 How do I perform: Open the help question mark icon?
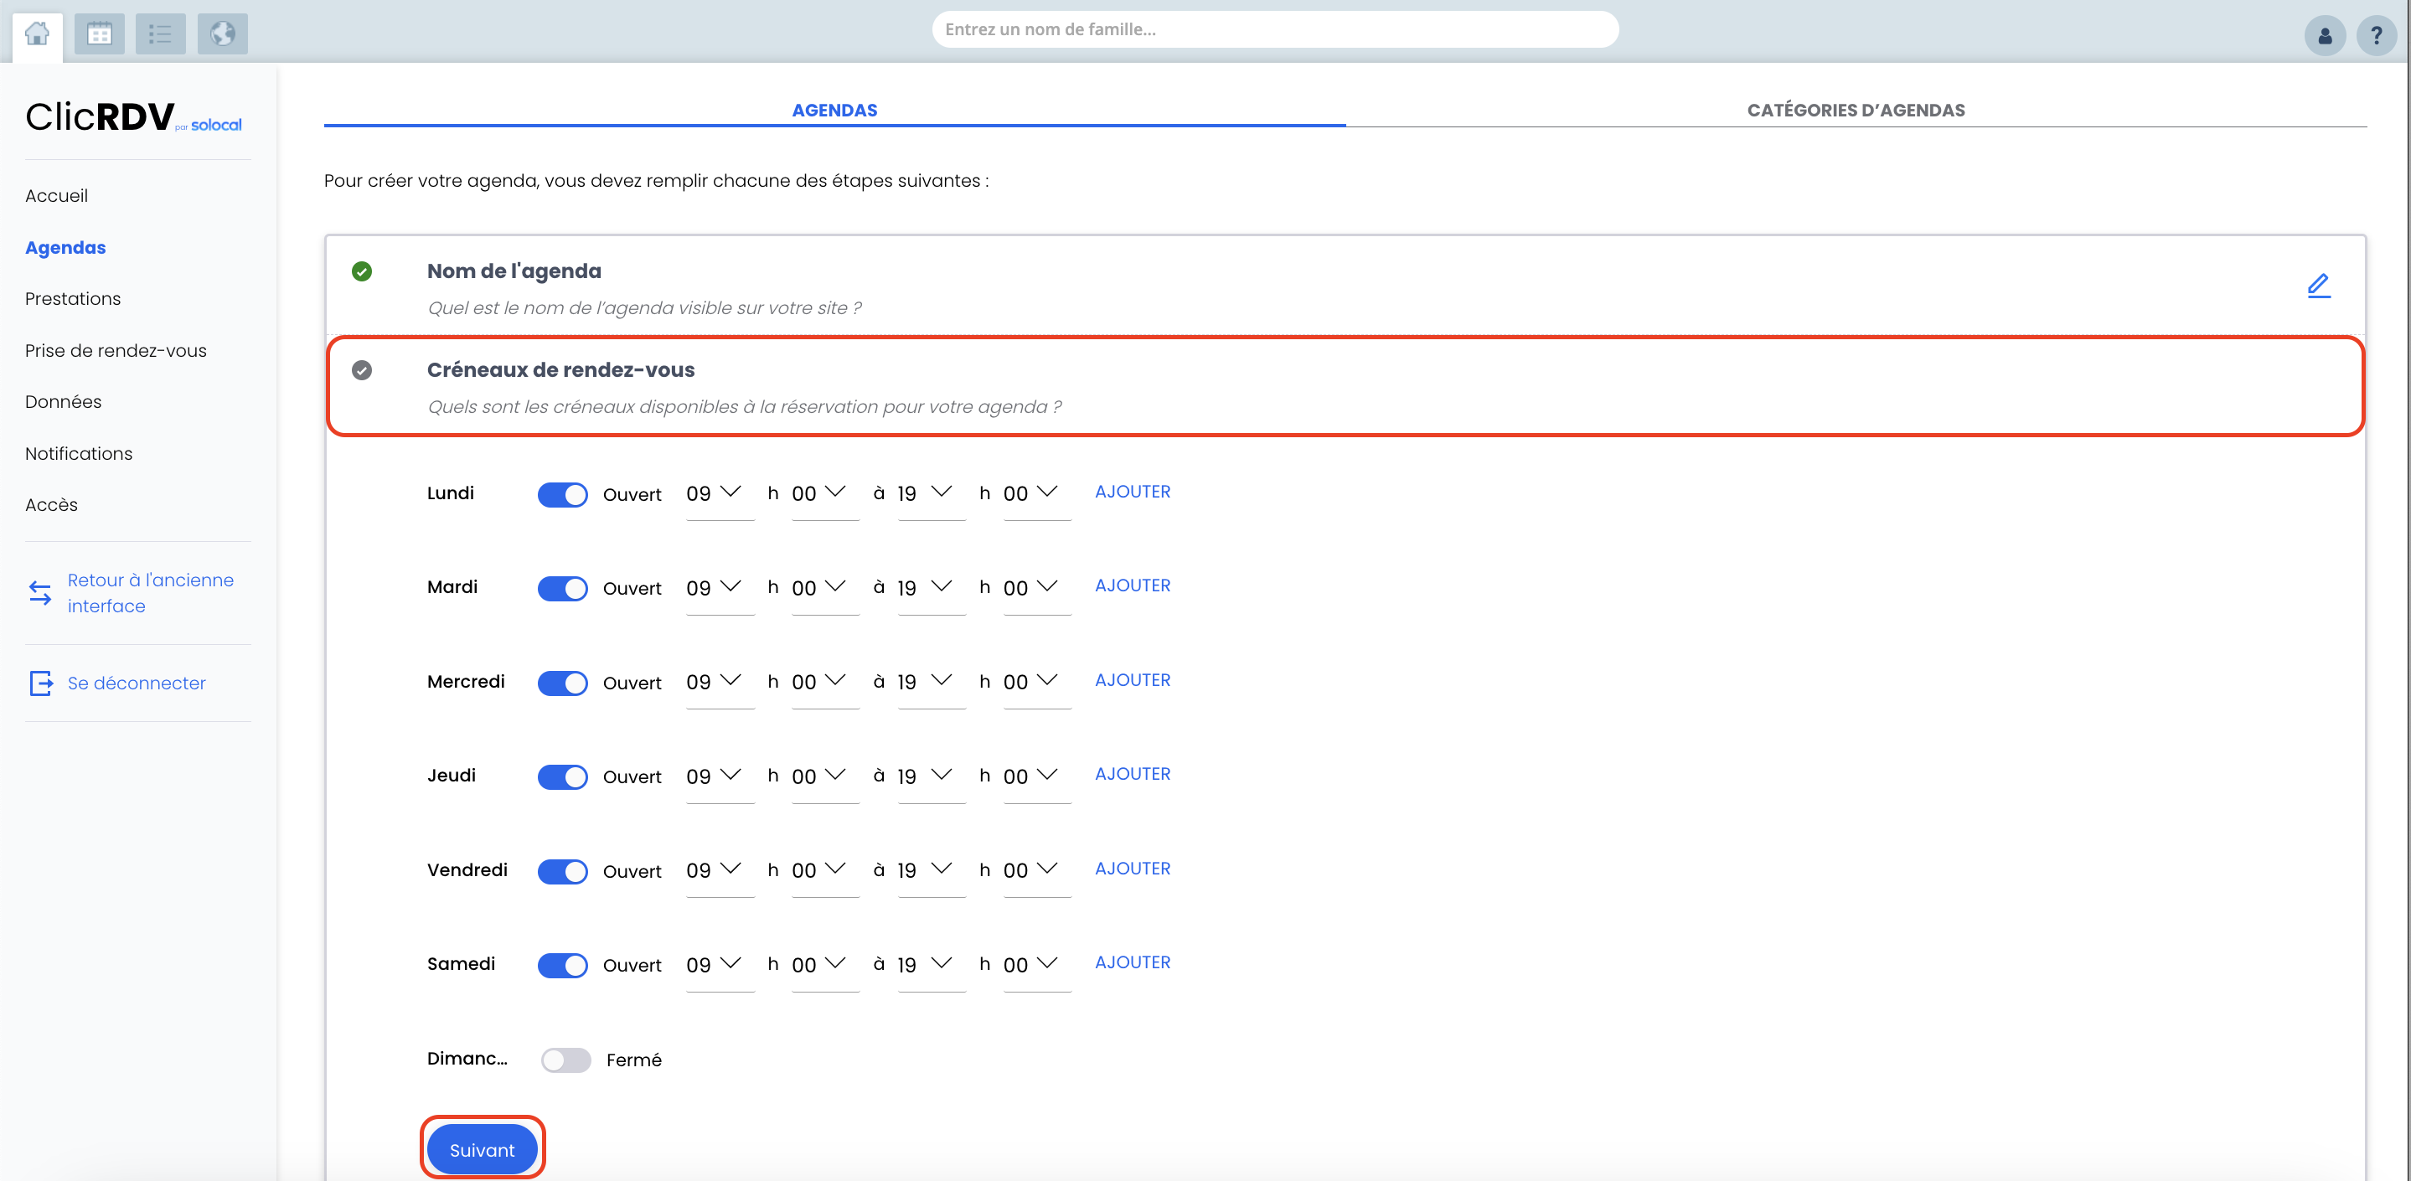pos(2376,37)
